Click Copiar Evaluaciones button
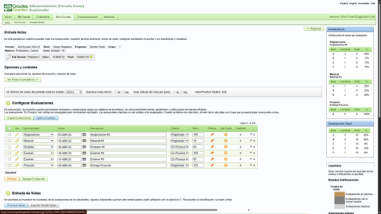 [19, 118]
